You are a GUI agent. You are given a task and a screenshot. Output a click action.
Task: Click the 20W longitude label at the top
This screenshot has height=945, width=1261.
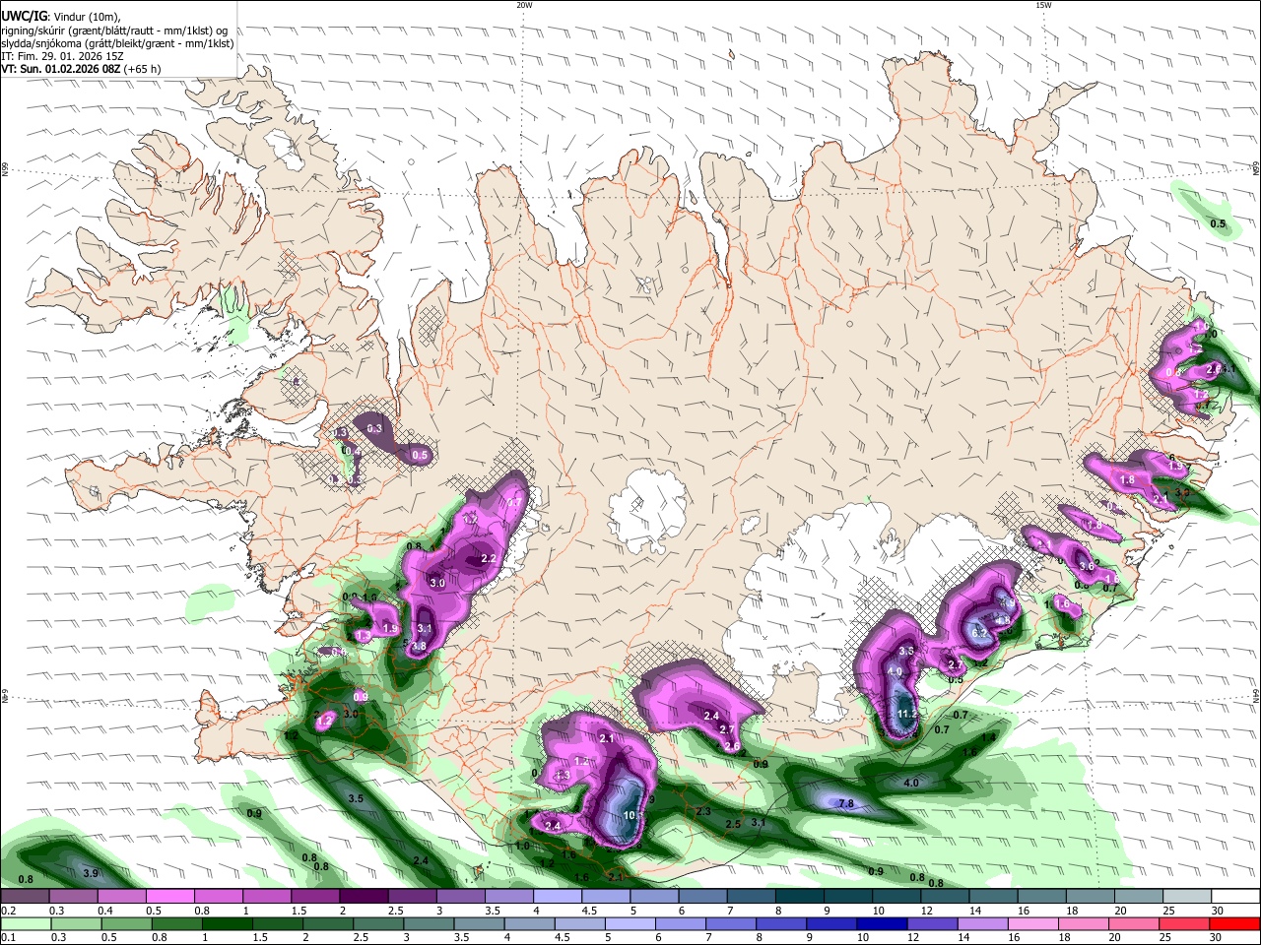pos(524,5)
